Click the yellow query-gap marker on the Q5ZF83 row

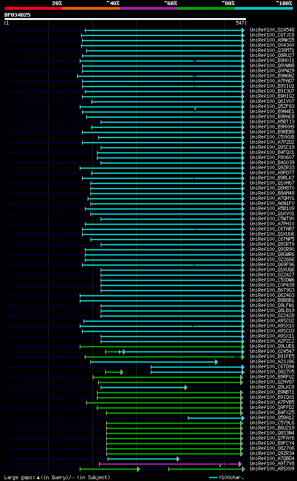click(195, 109)
